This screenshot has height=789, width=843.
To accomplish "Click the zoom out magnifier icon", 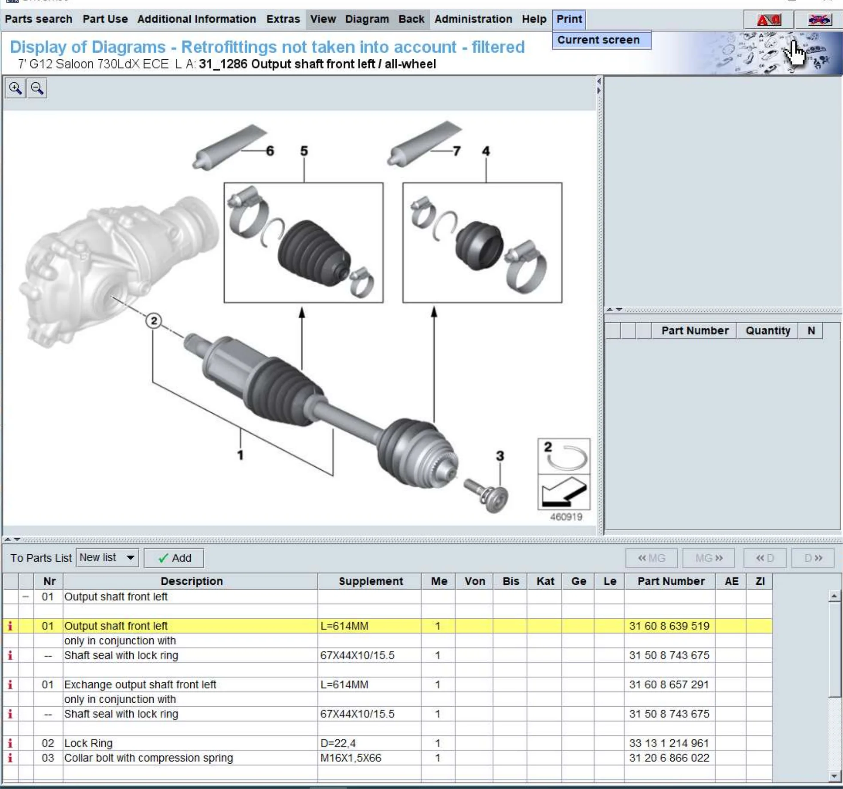I will [37, 88].
